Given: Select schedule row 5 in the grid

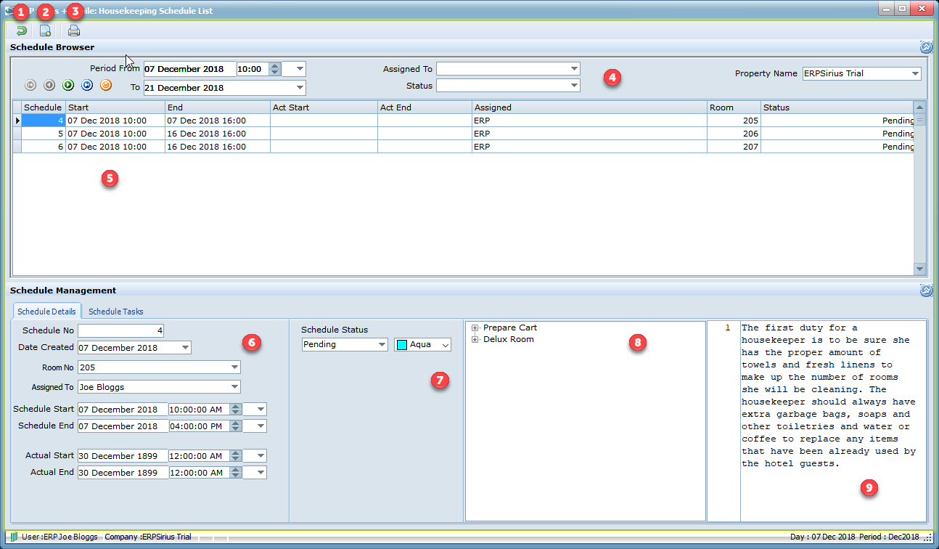Looking at the screenshot, I should [464, 134].
